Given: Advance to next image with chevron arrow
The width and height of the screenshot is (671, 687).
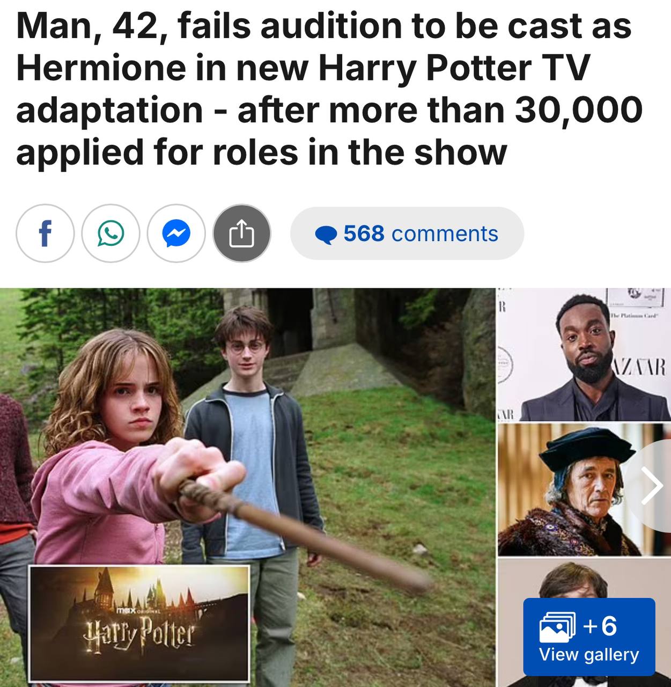Looking at the screenshot, I should 652,487.
